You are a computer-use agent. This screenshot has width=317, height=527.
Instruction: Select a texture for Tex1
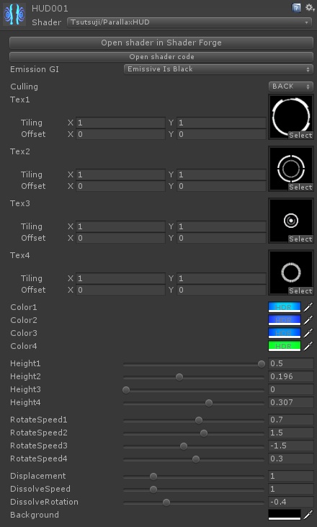(300, 135)
